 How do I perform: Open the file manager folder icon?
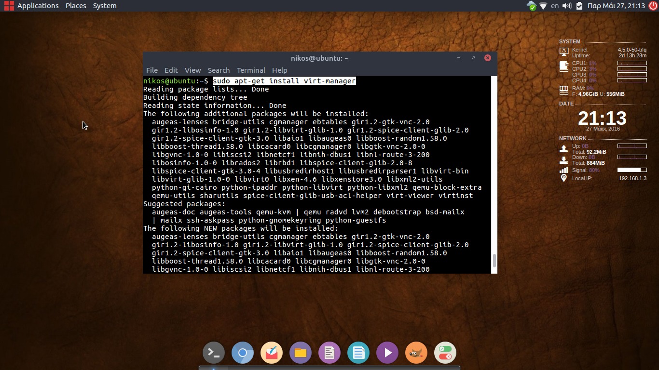(x=301, y=353)
